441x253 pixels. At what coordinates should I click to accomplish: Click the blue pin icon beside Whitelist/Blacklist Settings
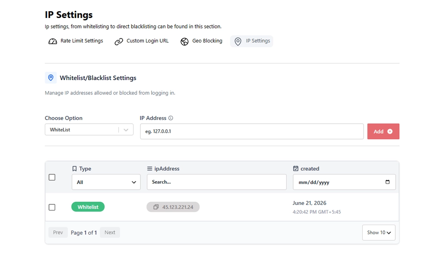[x=51, y=78]
